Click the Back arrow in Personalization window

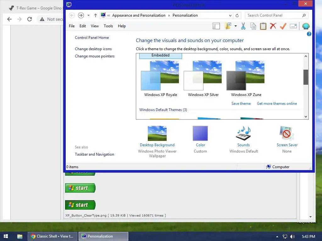point(72,15)
